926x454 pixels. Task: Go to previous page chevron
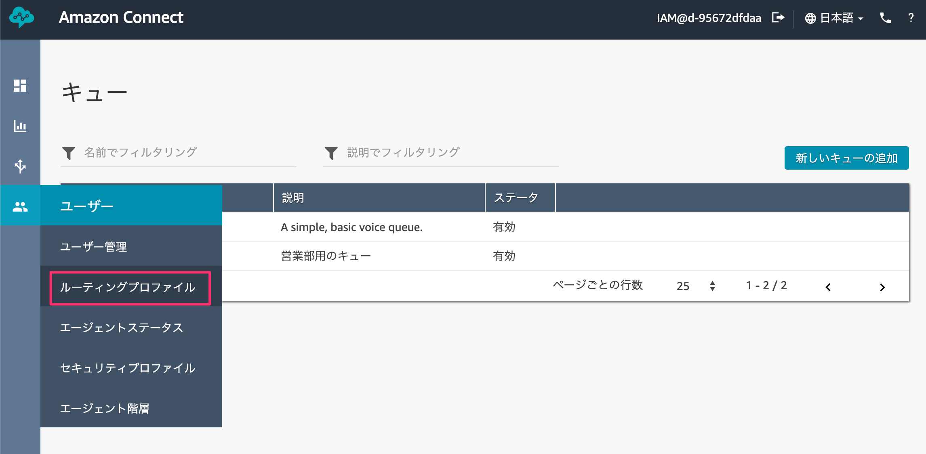pos(828,287)
